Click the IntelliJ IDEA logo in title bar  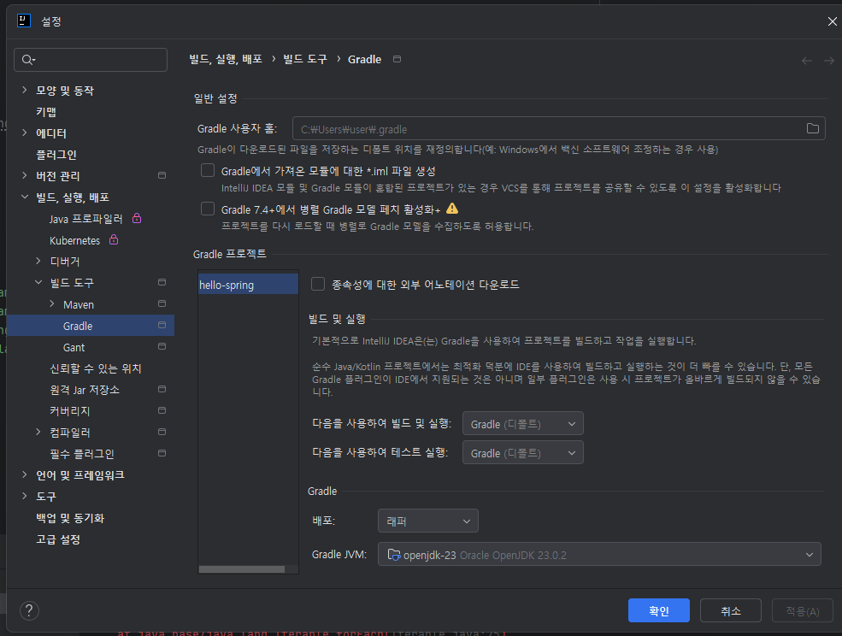[24, 21]
